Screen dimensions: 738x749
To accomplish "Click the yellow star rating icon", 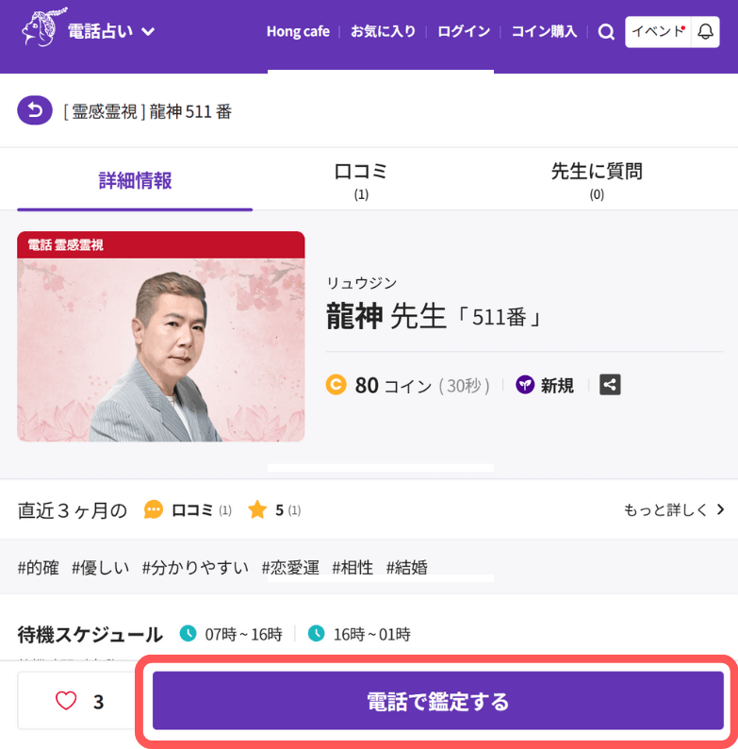I will [x=257, y=510].
